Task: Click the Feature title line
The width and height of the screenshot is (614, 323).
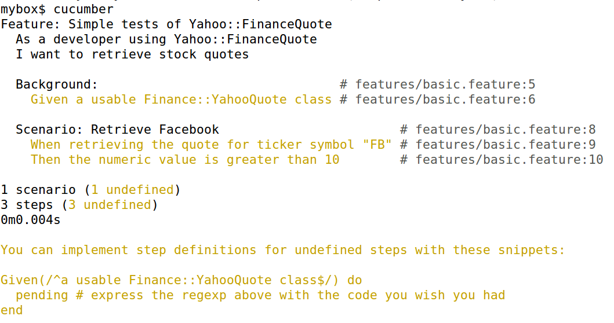Action: pos(166,24)
